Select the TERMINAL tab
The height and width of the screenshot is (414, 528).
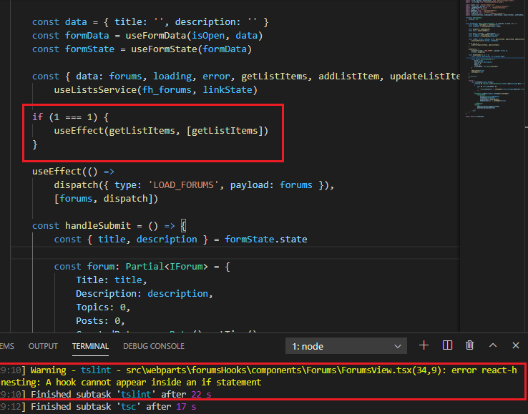tap(90, 346)
